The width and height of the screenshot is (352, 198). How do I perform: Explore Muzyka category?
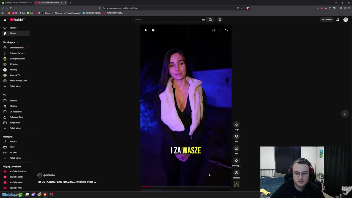tap(16, 141)
